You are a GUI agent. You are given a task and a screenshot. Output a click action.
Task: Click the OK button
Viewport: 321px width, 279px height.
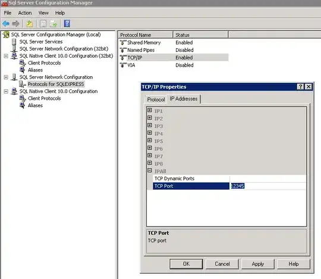[x=186, y=264]
